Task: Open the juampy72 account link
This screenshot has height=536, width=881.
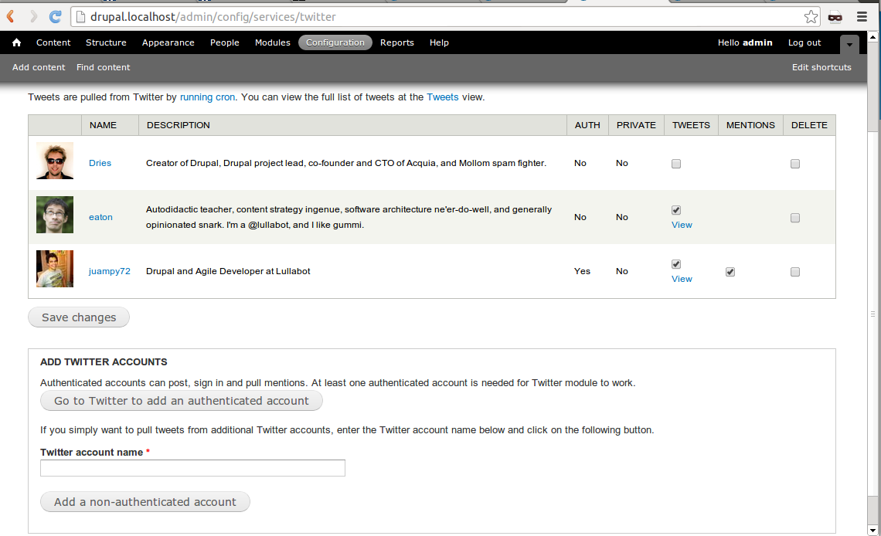Action: [x=110, y=271]
